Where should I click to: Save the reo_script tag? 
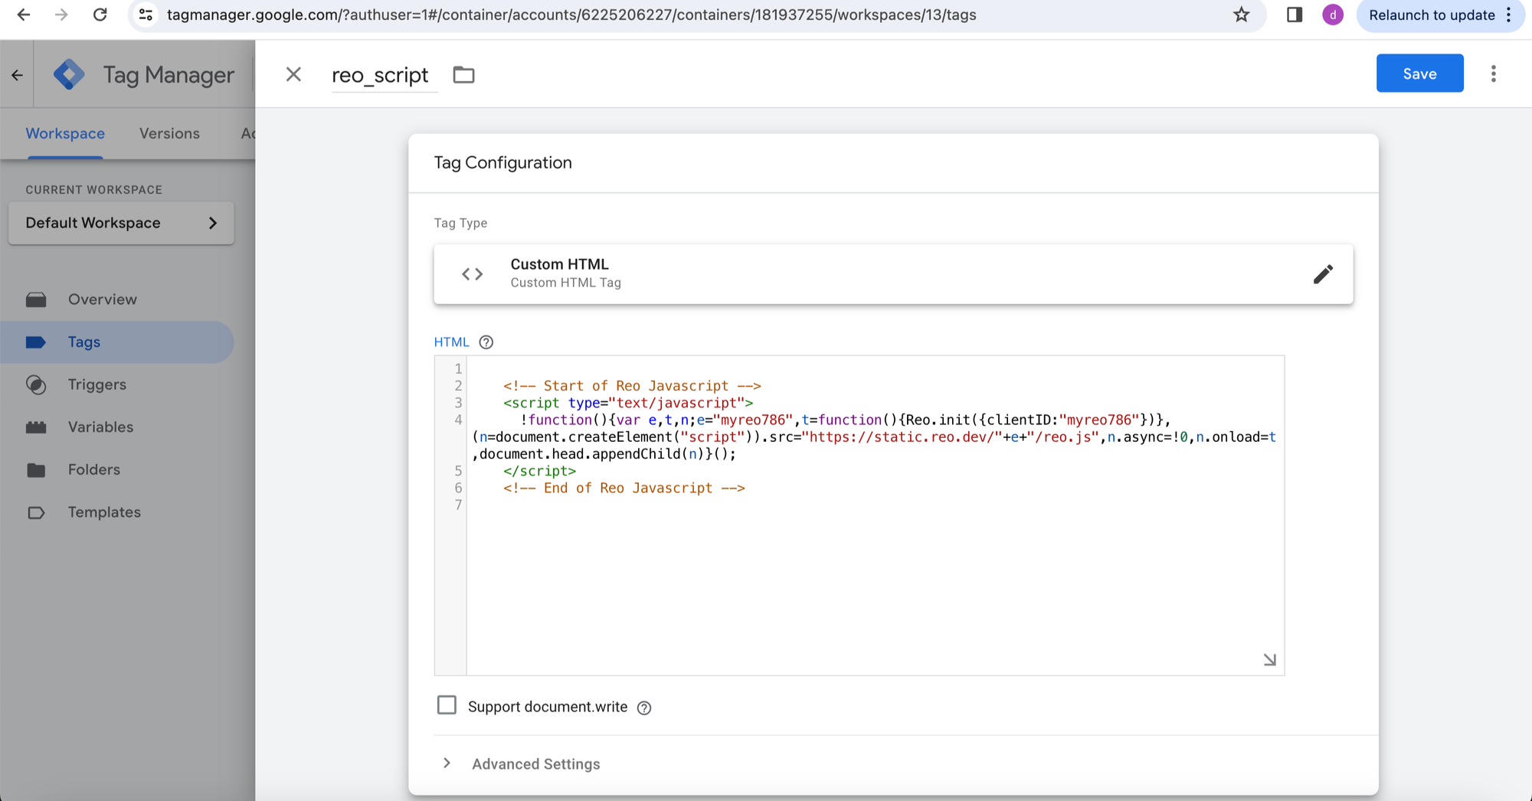tap(1419, 74)
